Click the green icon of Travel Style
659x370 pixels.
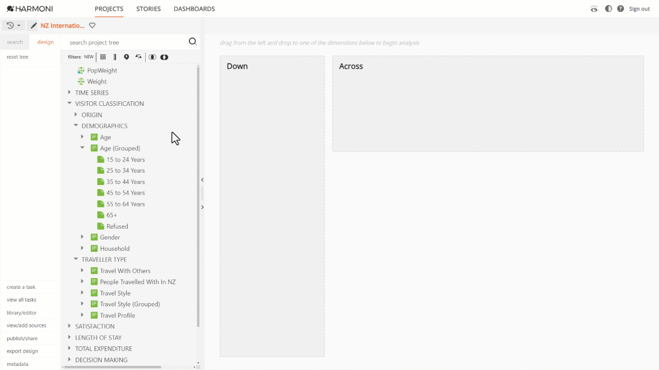[x=94, y=293]
